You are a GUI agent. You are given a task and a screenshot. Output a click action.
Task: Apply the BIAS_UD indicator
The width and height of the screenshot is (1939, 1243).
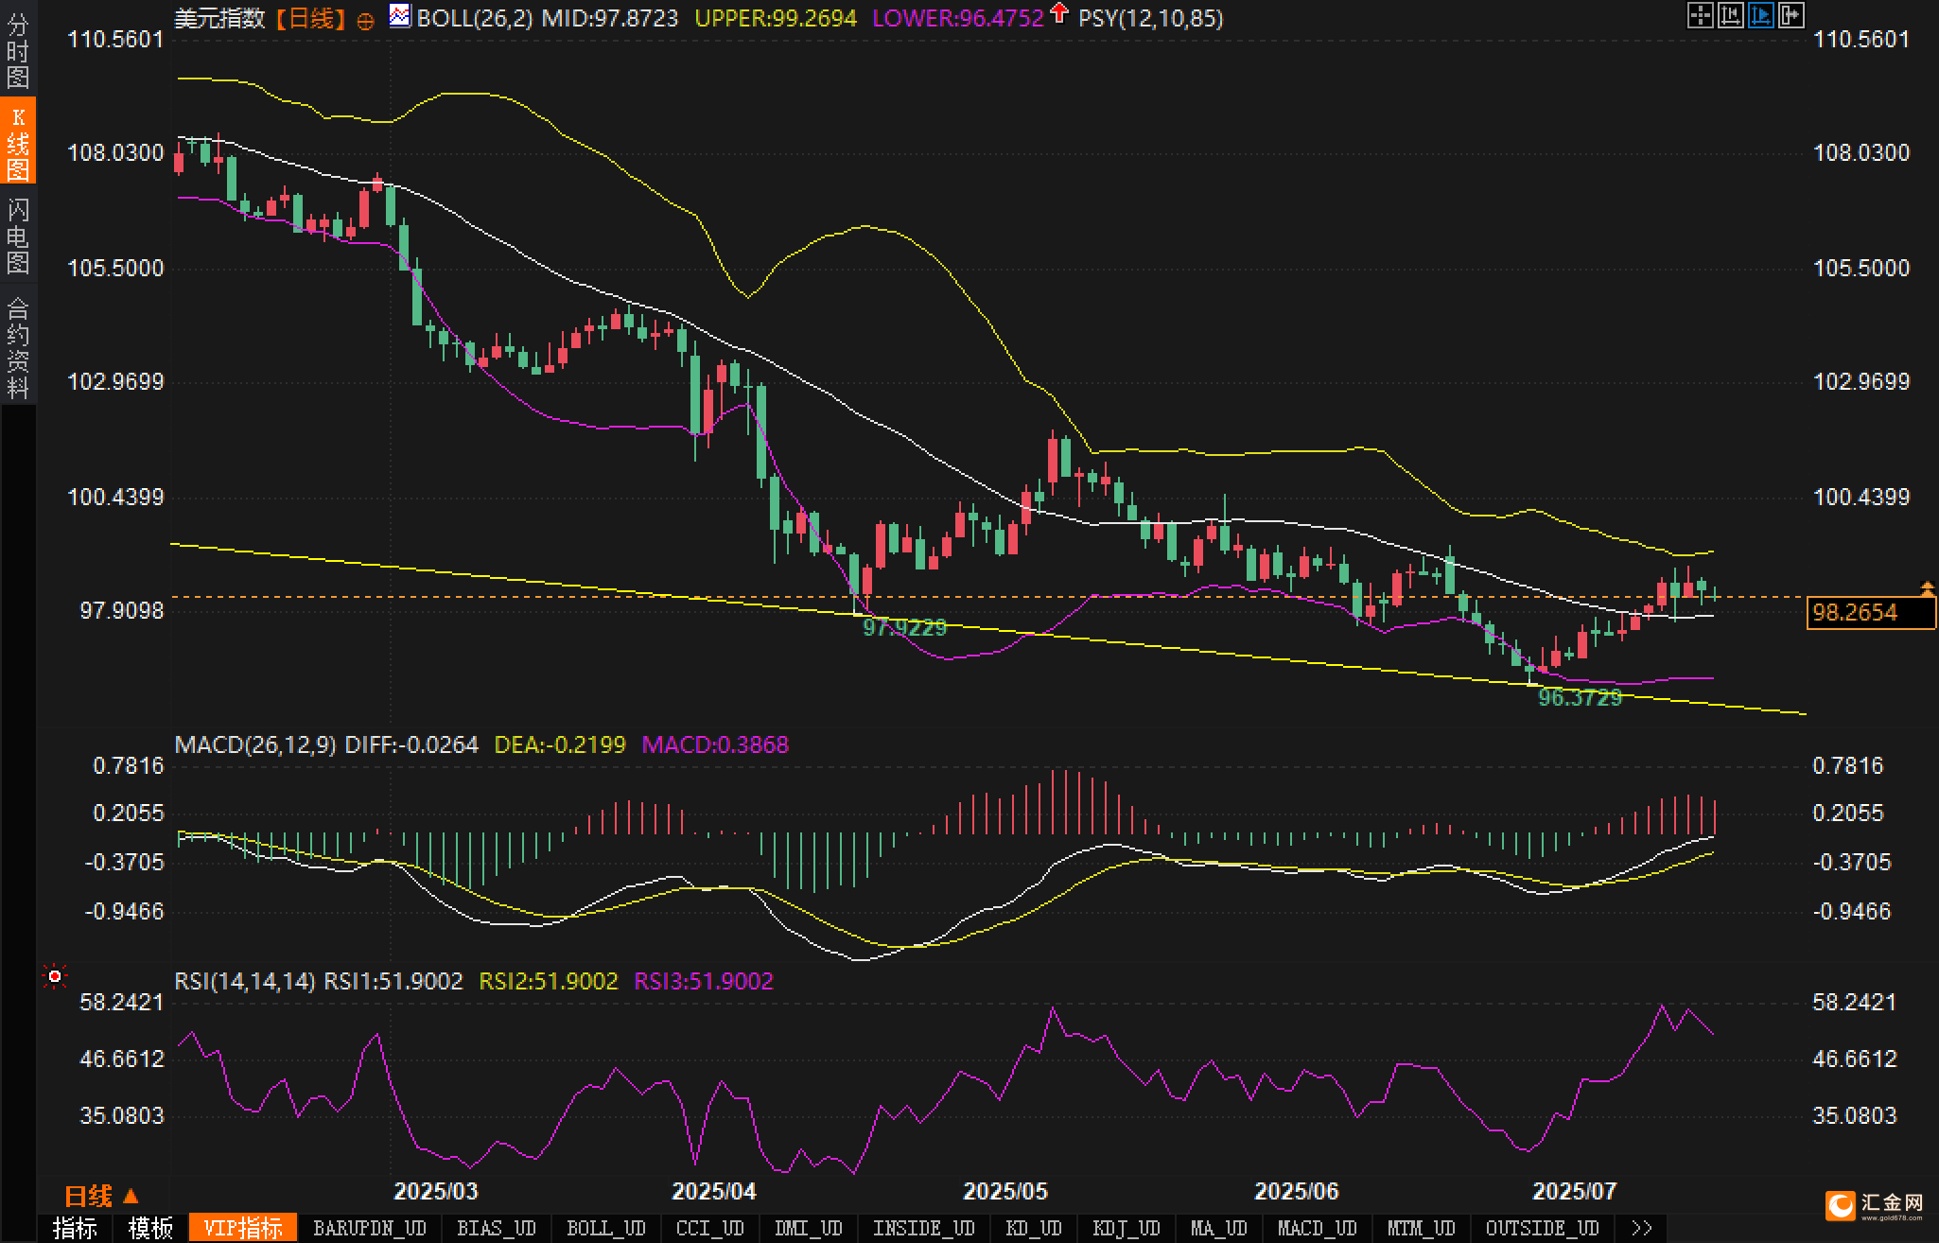pos(497,1228)
